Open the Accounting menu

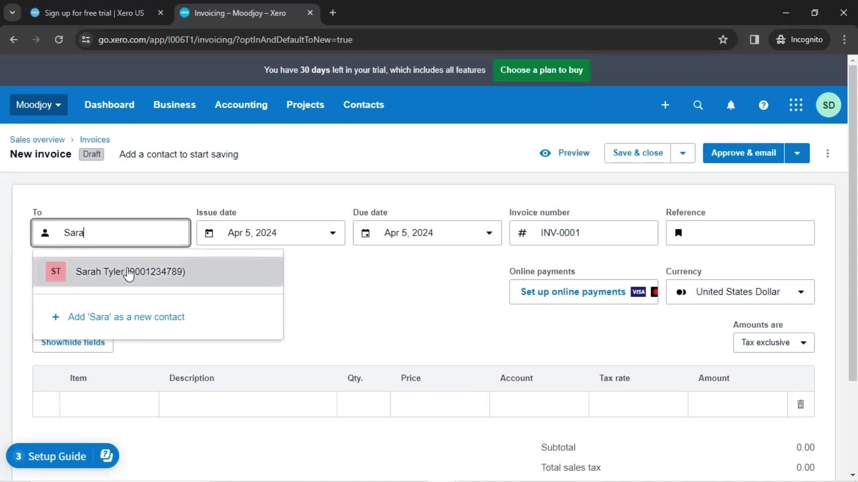(x=241, y=105)
